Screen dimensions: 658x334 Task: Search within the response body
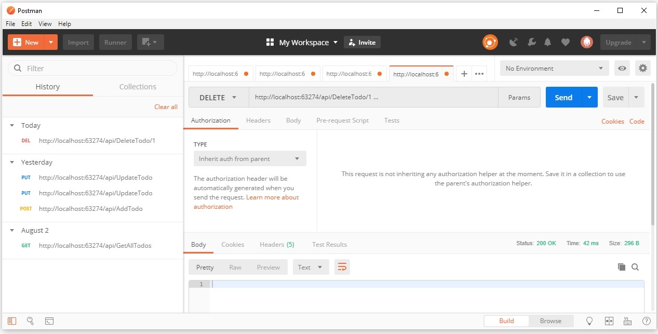pos(635,267)
